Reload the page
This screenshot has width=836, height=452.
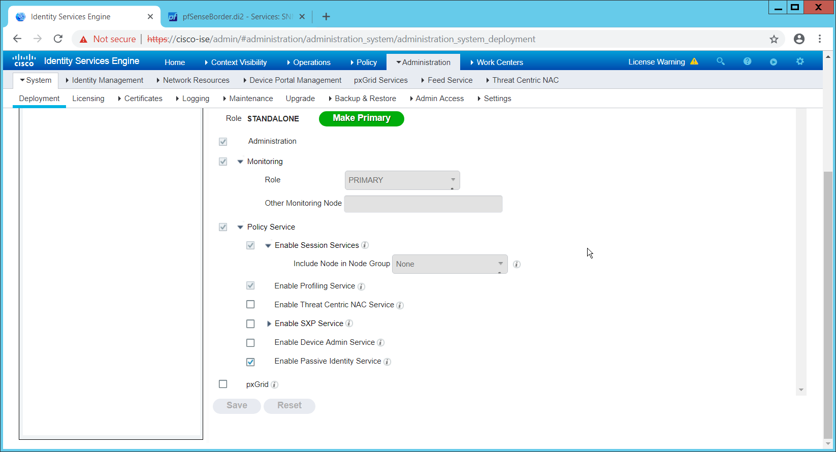coord(58,39)
